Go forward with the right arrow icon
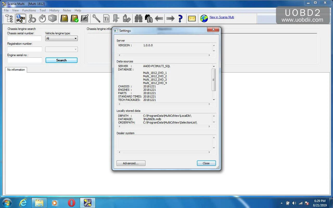Image resolution: width=333 pixels, height=208 pixels. (170, 18)
